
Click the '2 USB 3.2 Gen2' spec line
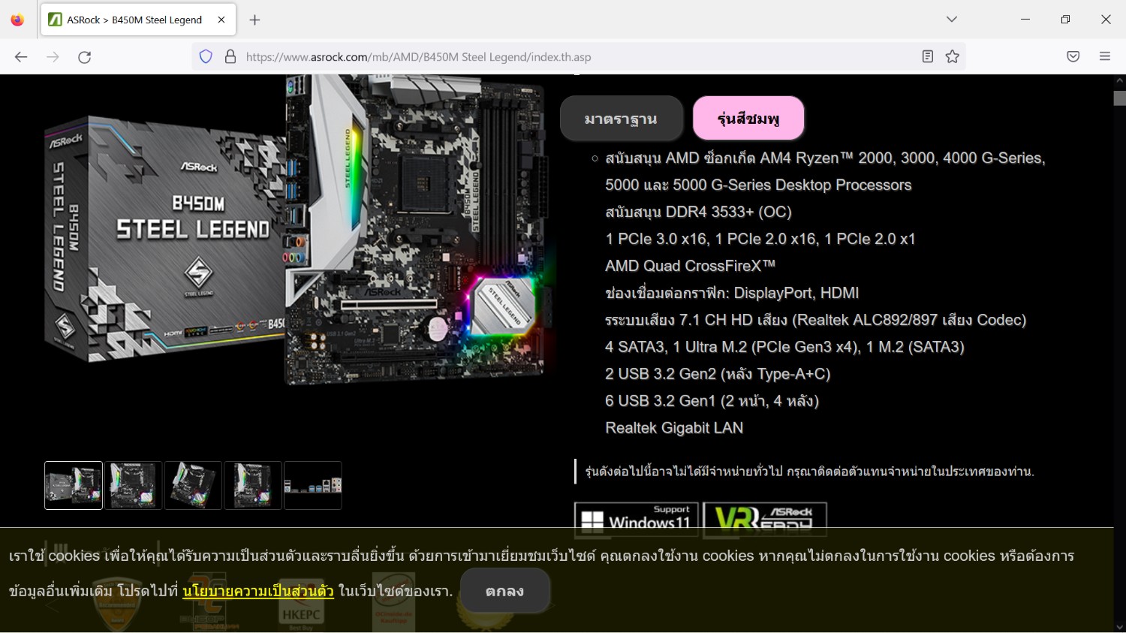tap(718, 374)
